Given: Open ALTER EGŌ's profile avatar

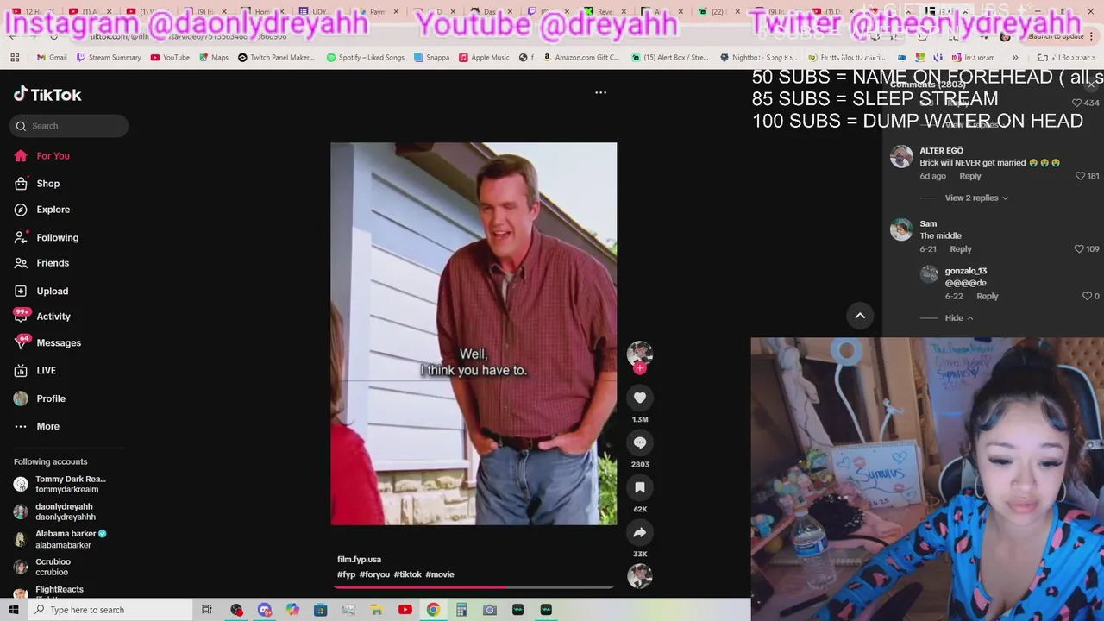Looking at the screenshot, I should 901,156.
